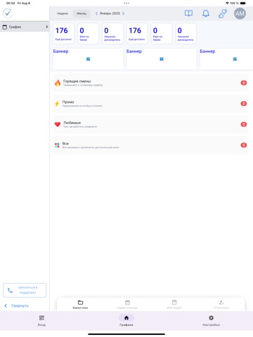Tap the Графики home icon
Image resolution: width=253 pixels, height=337 pixels.
[126, 318]
